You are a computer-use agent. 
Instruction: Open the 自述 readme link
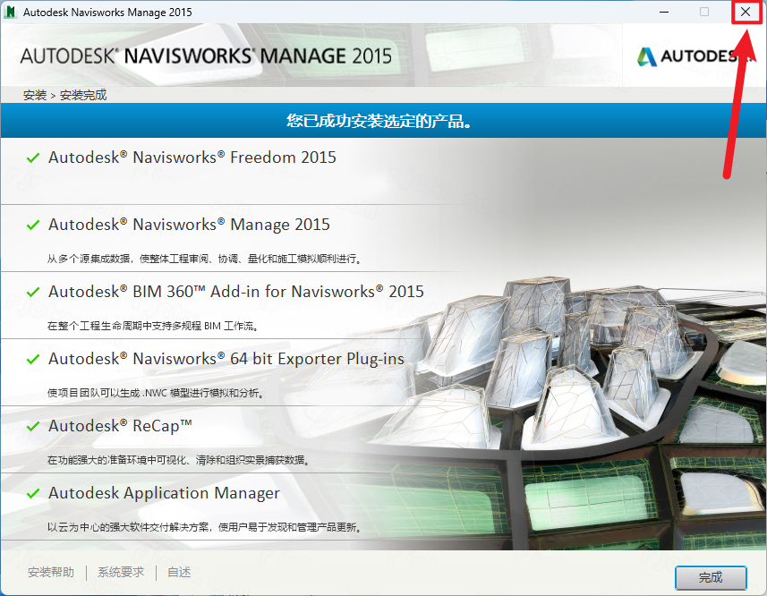[179, 572]
